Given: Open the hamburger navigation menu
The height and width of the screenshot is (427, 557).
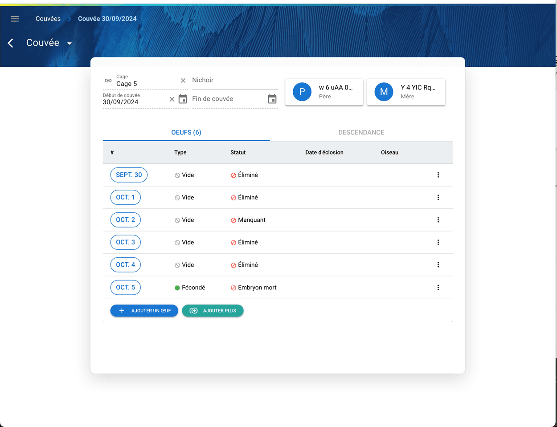Looking at the screenshot, I should [15, 19].
